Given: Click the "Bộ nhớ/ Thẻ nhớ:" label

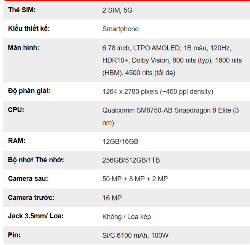Looking at the screenshot, I should click(36, 160).
